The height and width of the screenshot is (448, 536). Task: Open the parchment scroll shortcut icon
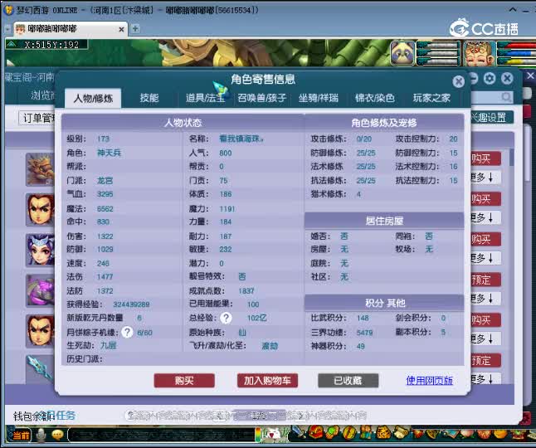click(400, 432)
